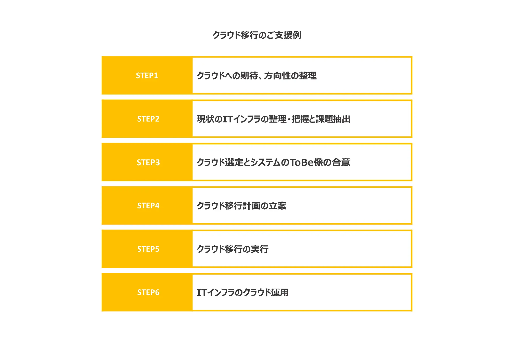Click the STEP3 yellow label box
The height and width of the screenshot is (337, 514).
[147, 162]
